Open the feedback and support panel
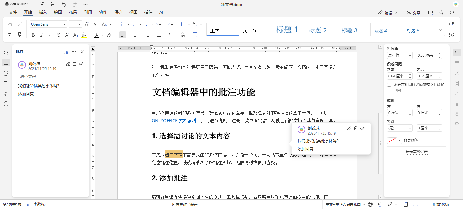 click(6, 94)
